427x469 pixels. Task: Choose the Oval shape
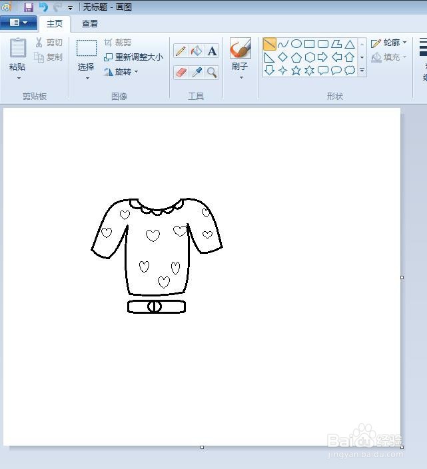[x=296, y=44]
